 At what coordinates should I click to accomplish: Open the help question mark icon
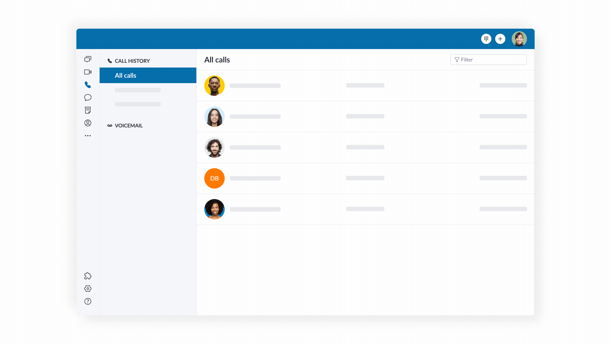click(88, 301)
